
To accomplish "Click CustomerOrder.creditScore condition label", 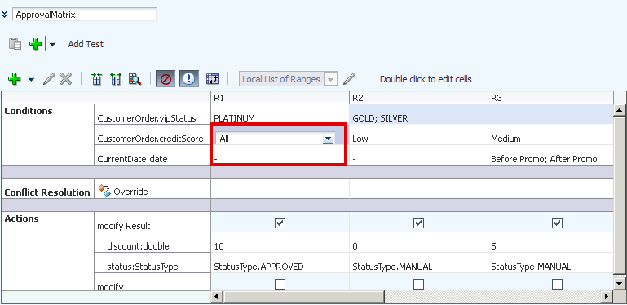I will [150, 139].
